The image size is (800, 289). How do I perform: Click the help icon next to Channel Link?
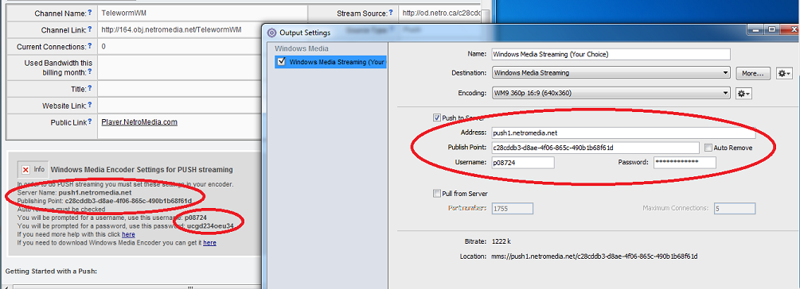click(x=90, y=29)
